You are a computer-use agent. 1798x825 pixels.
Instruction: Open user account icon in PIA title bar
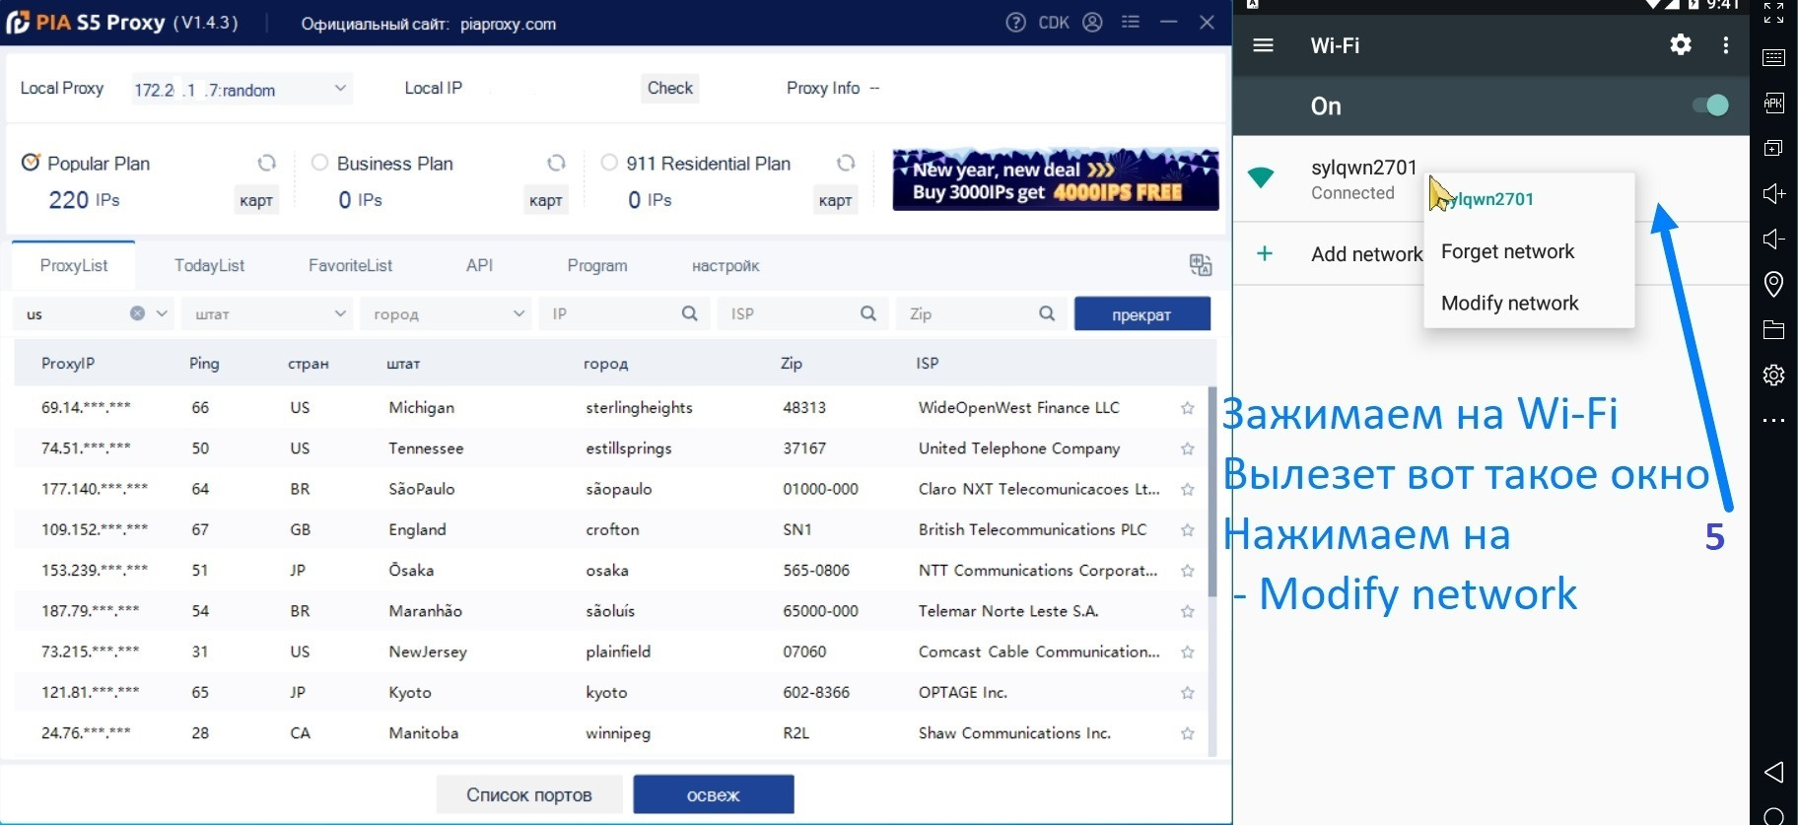[x=1092, y=23]
